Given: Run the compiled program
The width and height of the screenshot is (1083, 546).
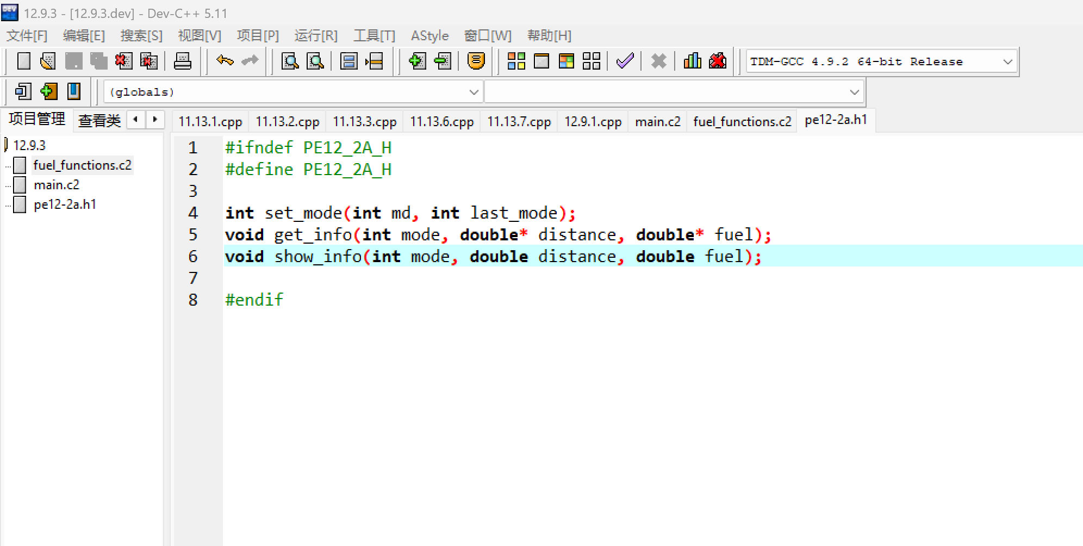Looking at the screenshot, I should pyautogui.click(x=541, y=61).
